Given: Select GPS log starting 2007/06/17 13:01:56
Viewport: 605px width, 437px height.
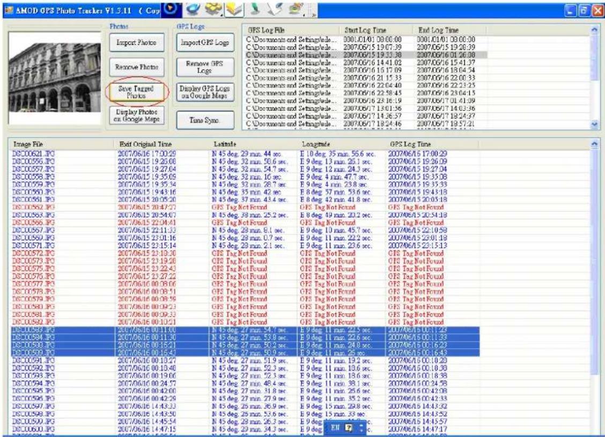Looking at the screenshot, I should 366,108.
